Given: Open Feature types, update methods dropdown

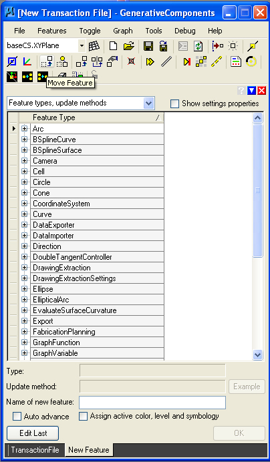Looking at the screenshot, I should point(148,103).
